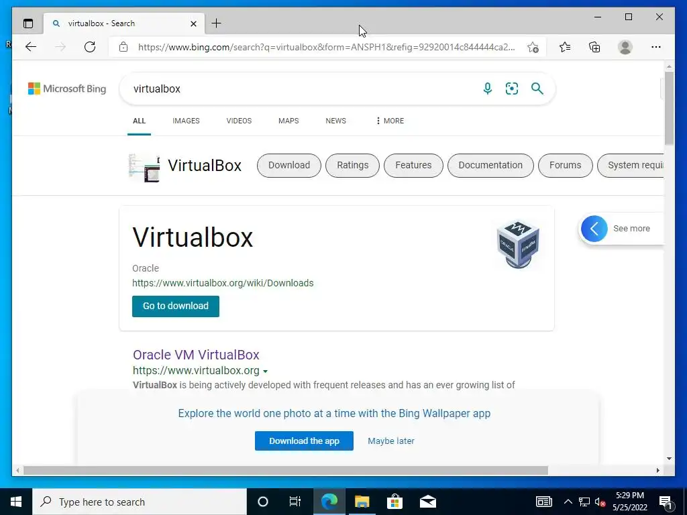This screenshot has width=687, height=515.
Task: Open File Explorer from taskbar
Action: [362, 502]
